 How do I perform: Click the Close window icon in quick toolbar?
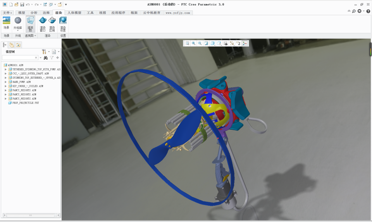(x=60, y=5)
